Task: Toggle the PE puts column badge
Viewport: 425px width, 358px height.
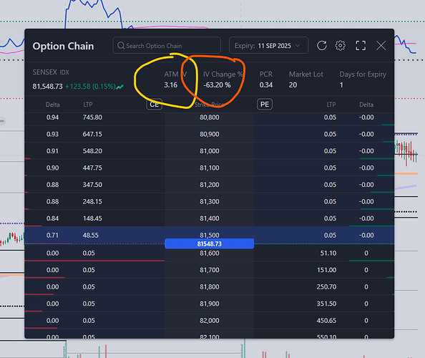Action: click(x=265, y=105)
